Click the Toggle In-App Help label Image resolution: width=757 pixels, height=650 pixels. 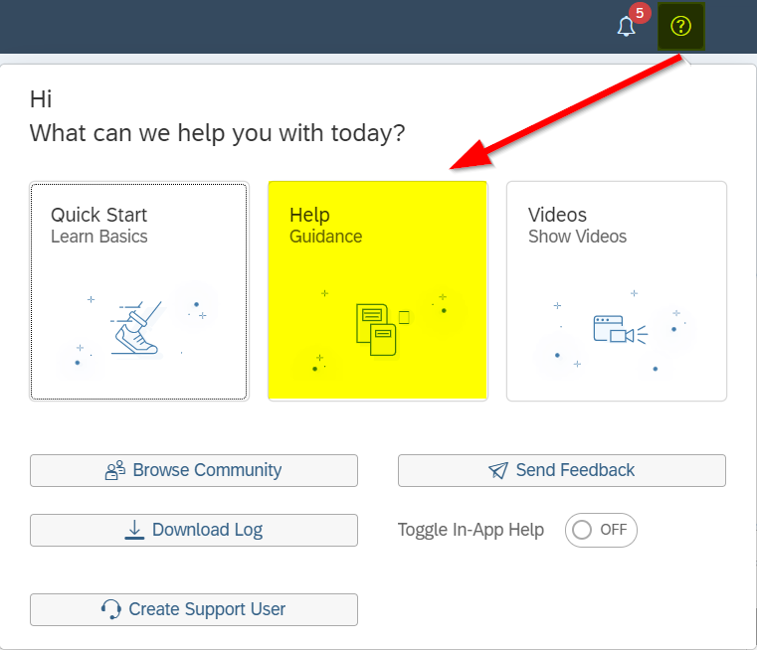(471, 530)
